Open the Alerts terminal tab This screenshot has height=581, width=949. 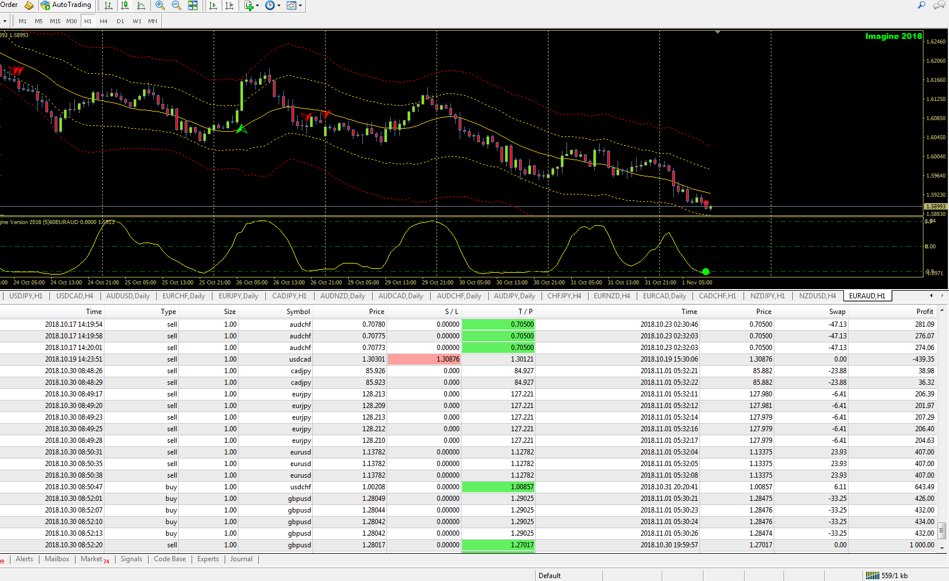(x=24, y=559)
